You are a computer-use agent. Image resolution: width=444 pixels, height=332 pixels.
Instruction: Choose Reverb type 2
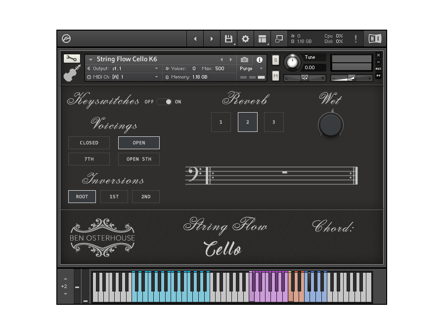tap(248, 122)
